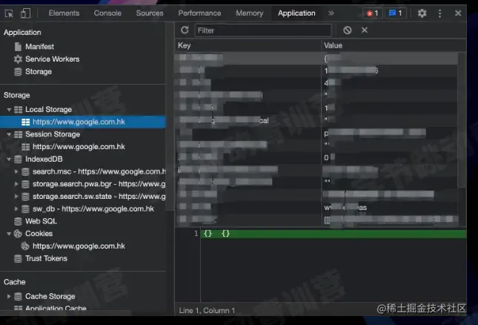This screenshot has width=478, height=325.
Task: Click the Cookies label
Action: tap(39, 234)
